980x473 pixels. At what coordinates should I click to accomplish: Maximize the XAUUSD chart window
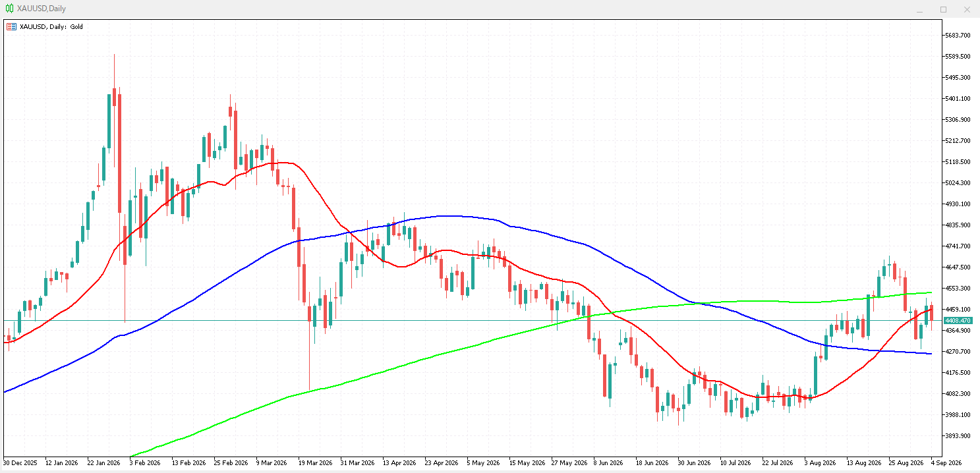tap(943, 9)
